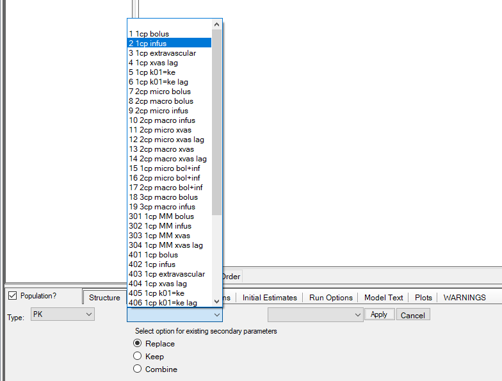Choose '18 3cp macro bolus' model

[x=169, y=197]
